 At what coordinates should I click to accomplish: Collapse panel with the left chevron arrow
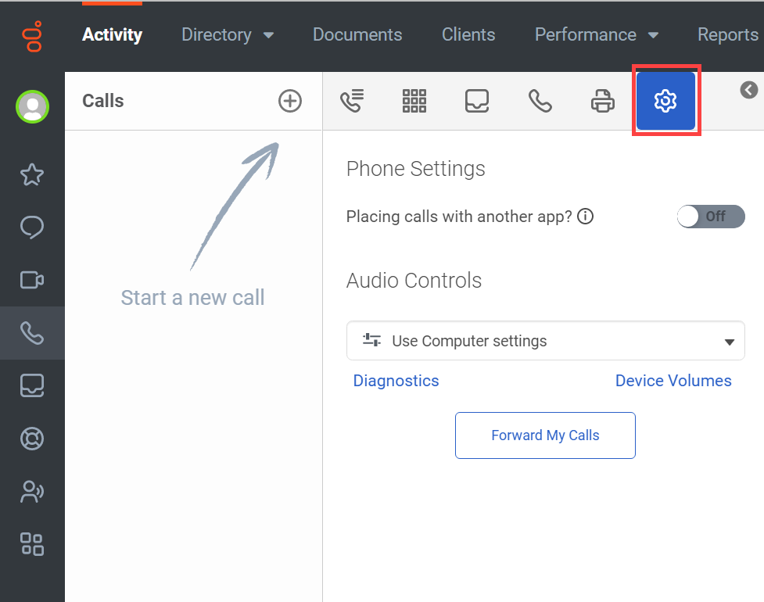tap(749, 90)
